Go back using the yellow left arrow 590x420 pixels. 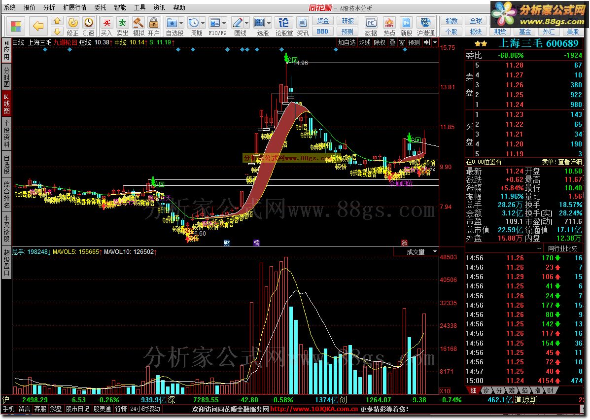point(37,26)
